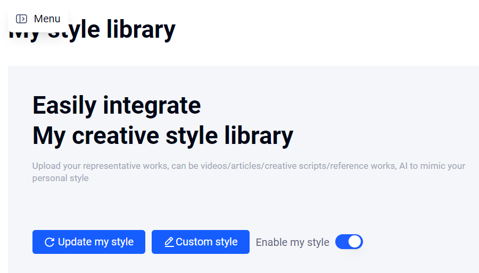This screenshot has height=273, width=479.
Task: Click the white knob of the style toggle
Action: [355, 242]
